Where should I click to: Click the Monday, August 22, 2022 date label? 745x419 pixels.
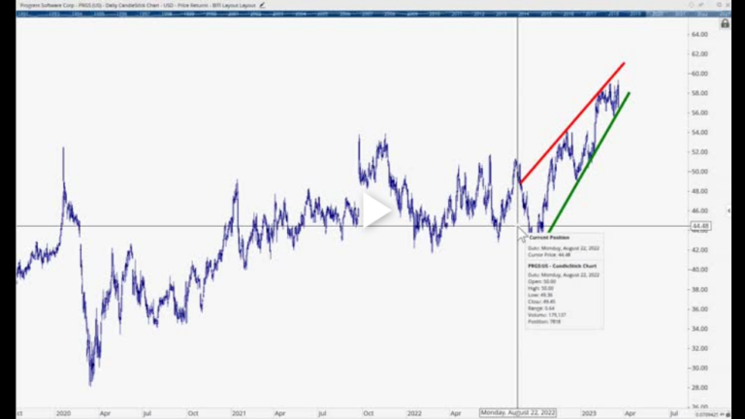pyautogui.click(x=519, y=412)
